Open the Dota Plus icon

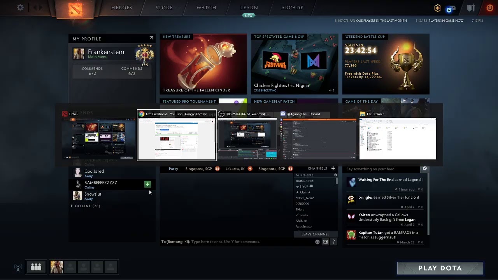point(438,8)
